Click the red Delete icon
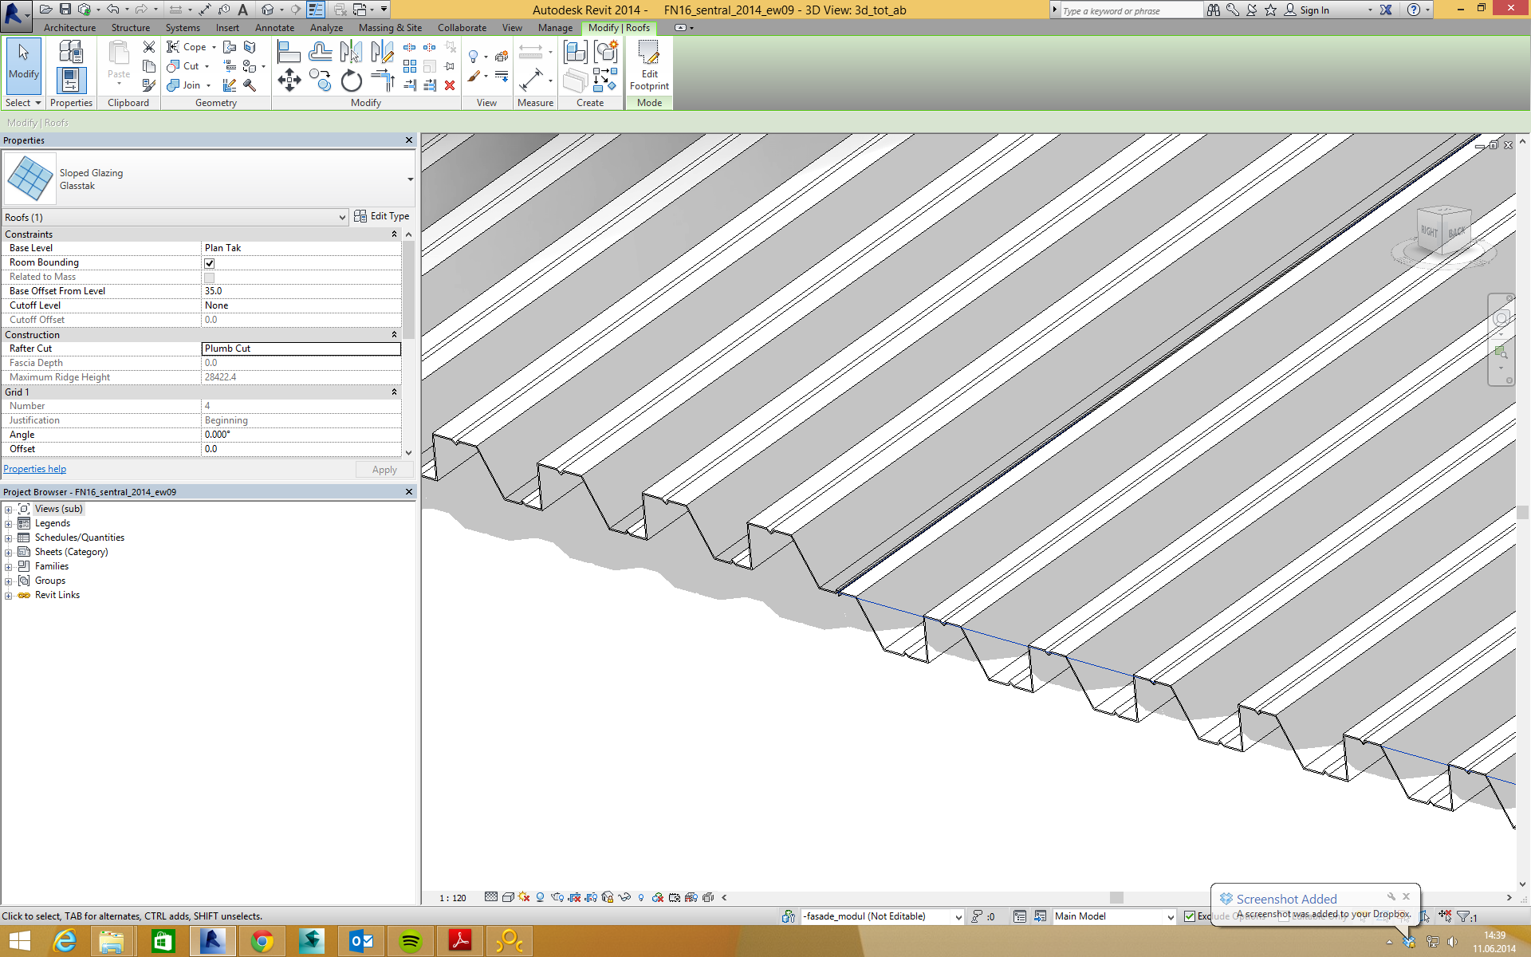The width and height of the screenshot is (1531, 957). [x=450, y=85]
